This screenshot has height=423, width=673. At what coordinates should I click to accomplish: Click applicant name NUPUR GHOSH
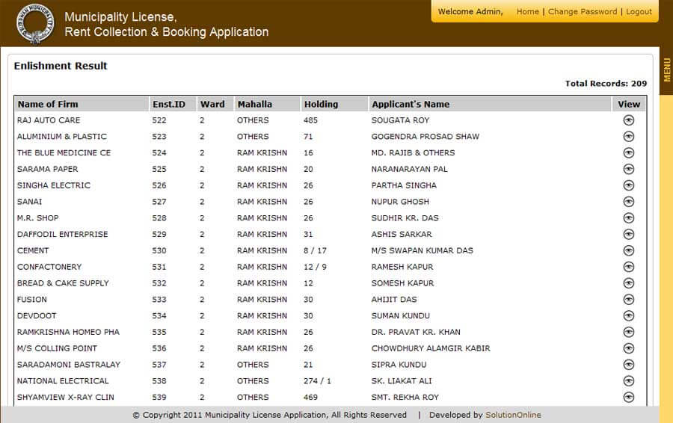pyautogui.click(x=400, y=202)
